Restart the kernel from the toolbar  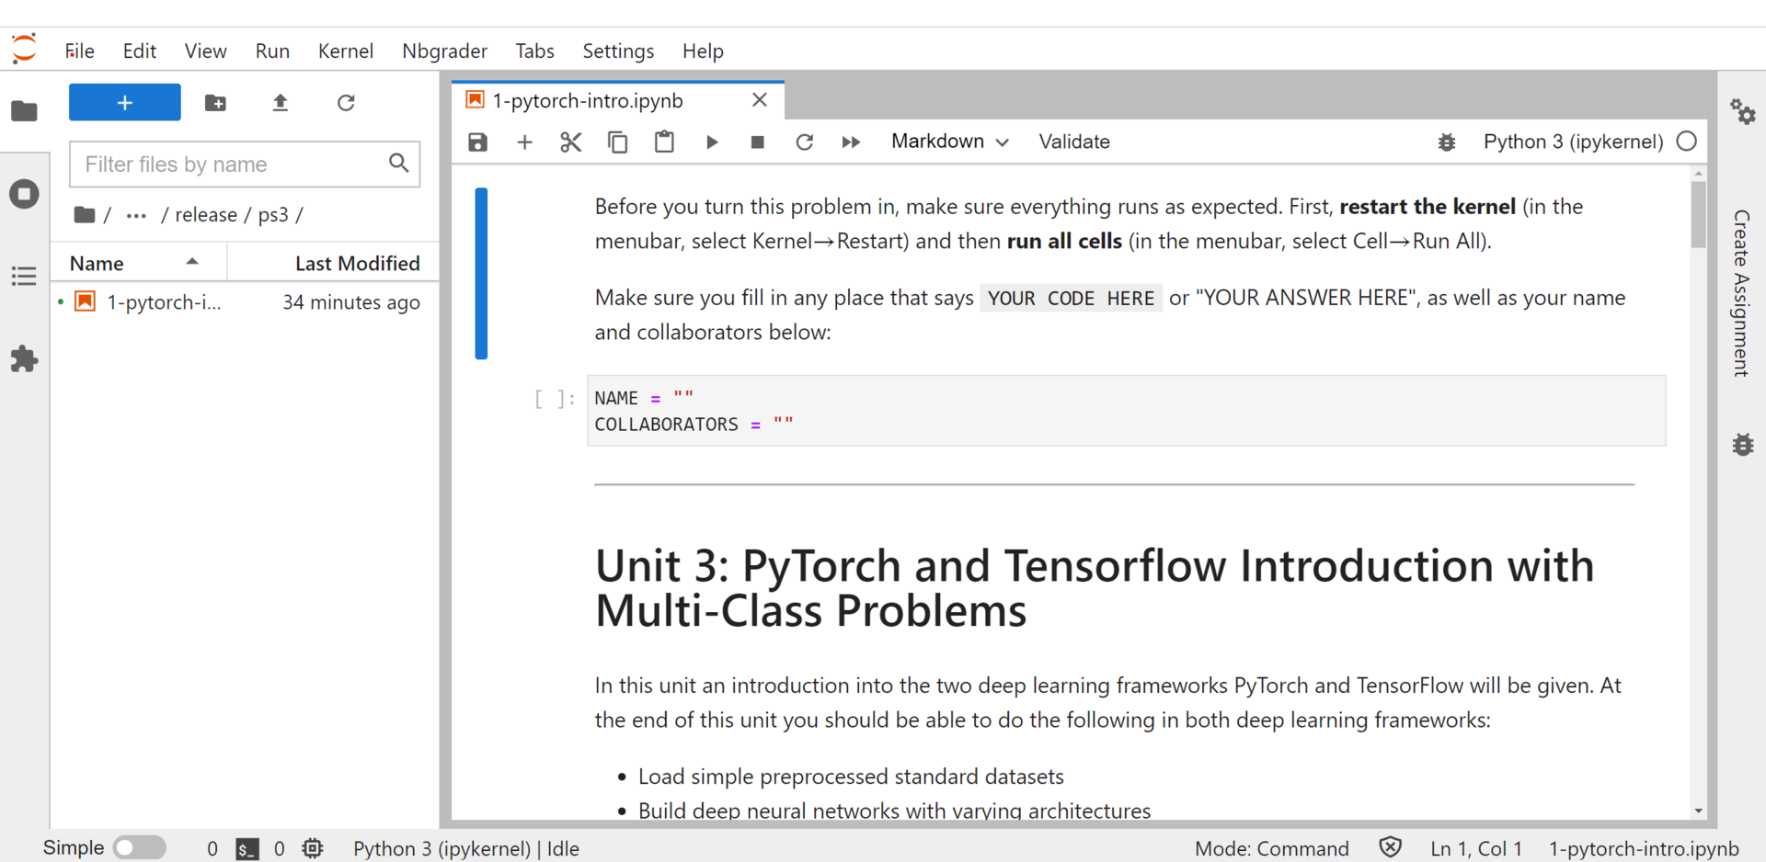(x=805, y=142)
